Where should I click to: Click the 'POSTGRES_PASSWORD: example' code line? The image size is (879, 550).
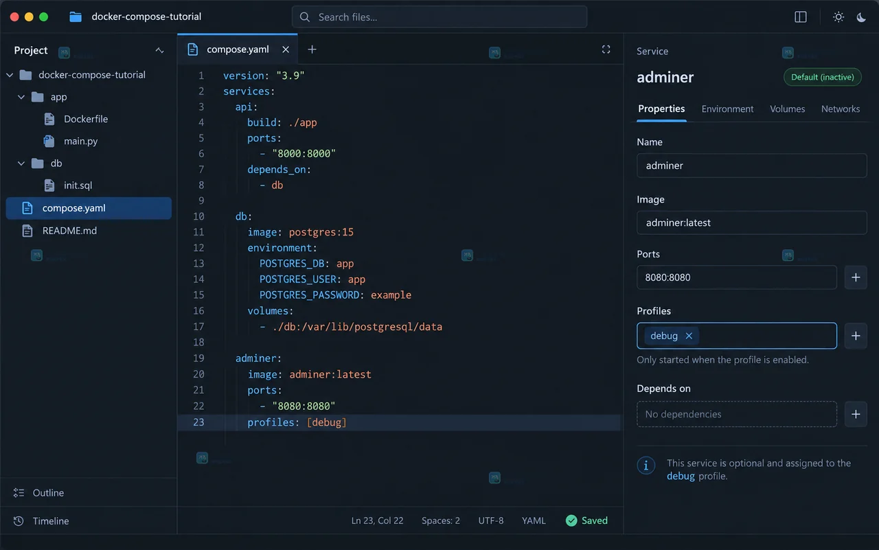pyautogui.click(x=335, y=295)
